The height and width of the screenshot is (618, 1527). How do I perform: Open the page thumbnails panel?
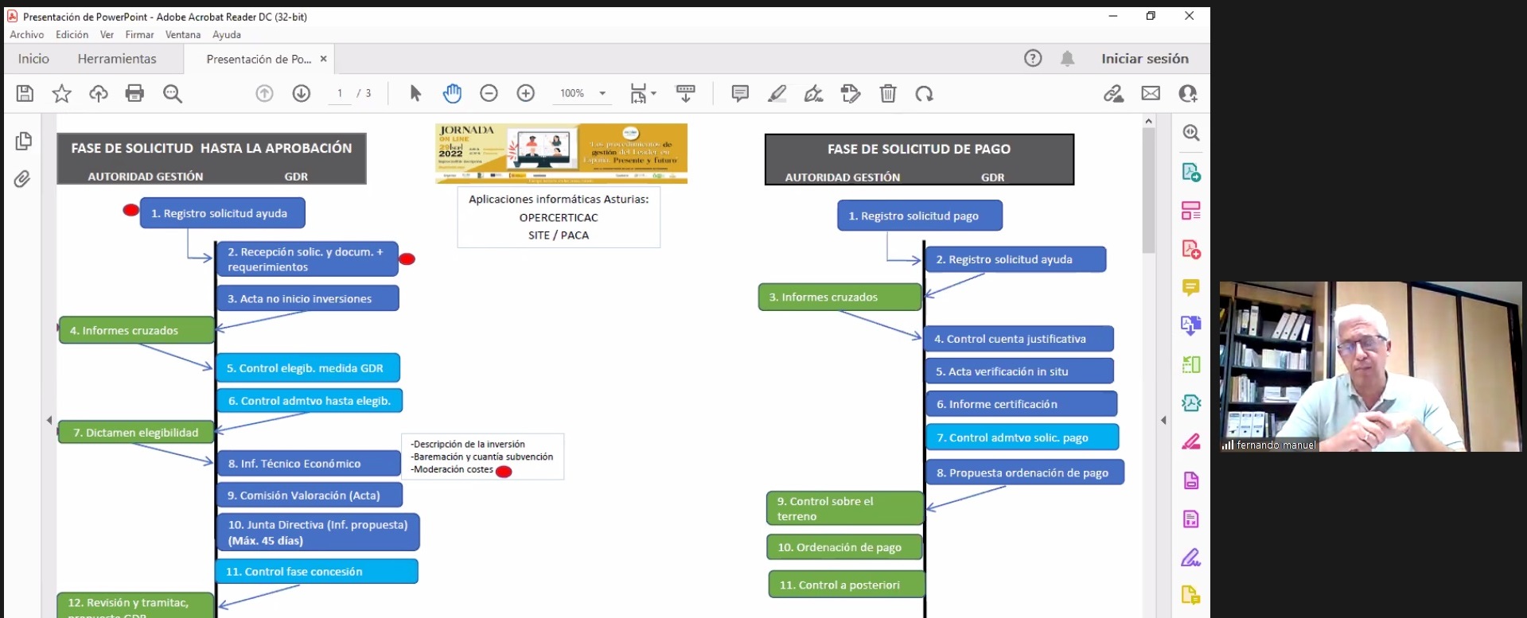[23, 141]
